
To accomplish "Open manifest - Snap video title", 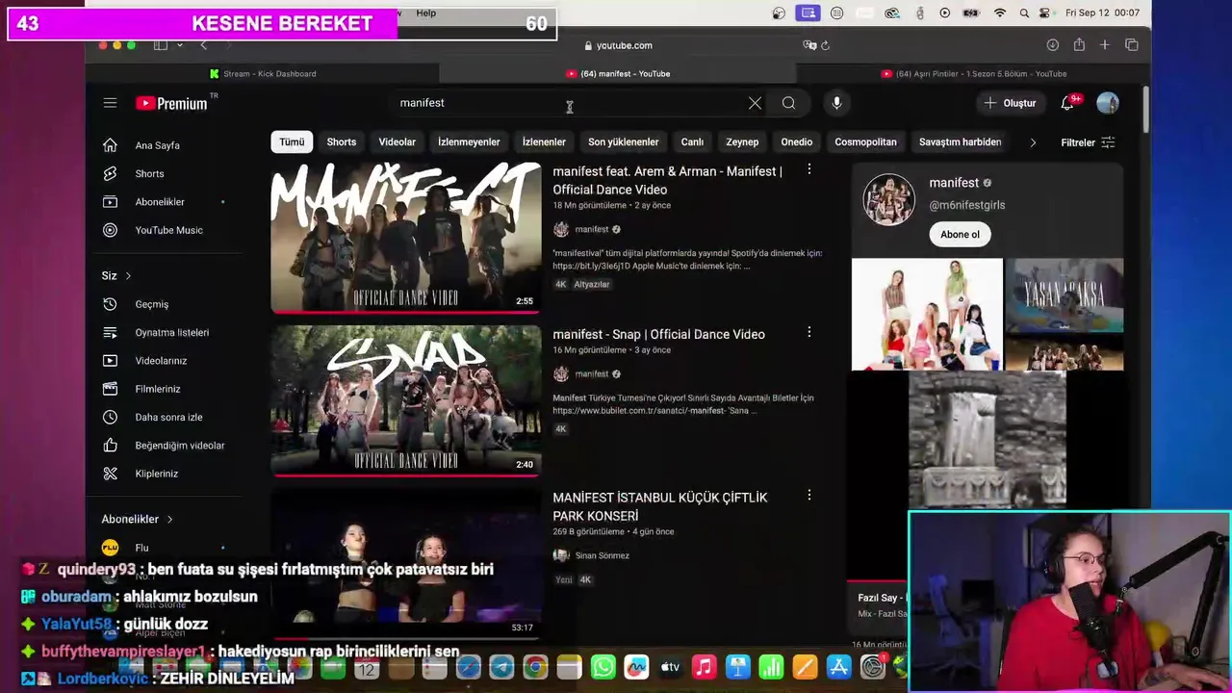I will (658, 334).
